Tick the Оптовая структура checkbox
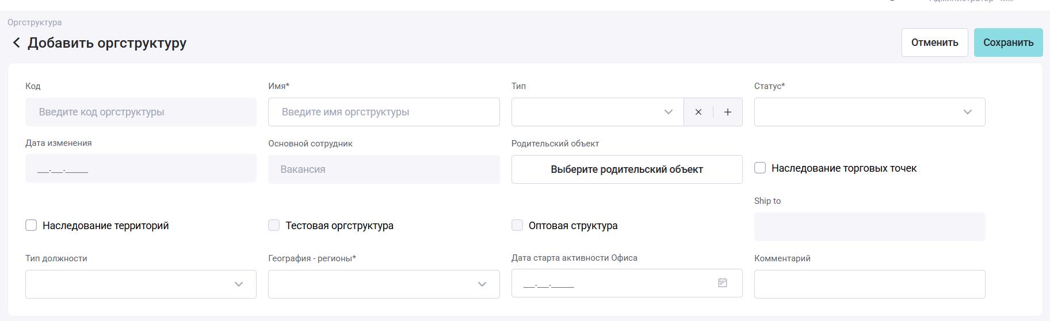This screenshot has width=1050, height=321. point(517,226)
